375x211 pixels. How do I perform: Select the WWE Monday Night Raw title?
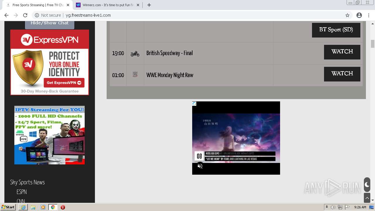click(170, 75)
